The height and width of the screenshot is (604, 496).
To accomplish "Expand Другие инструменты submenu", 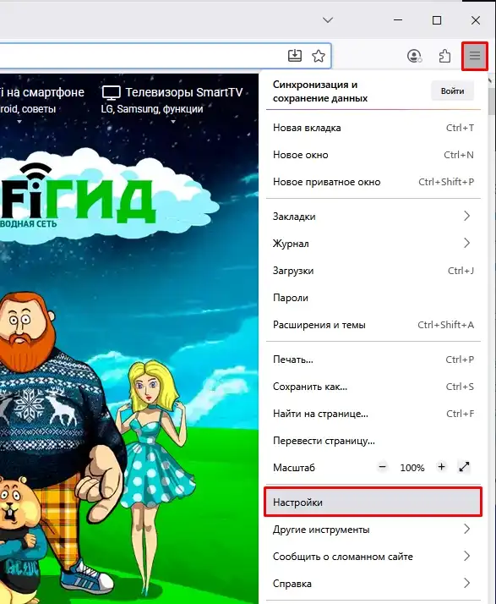I will coord(373,530).
